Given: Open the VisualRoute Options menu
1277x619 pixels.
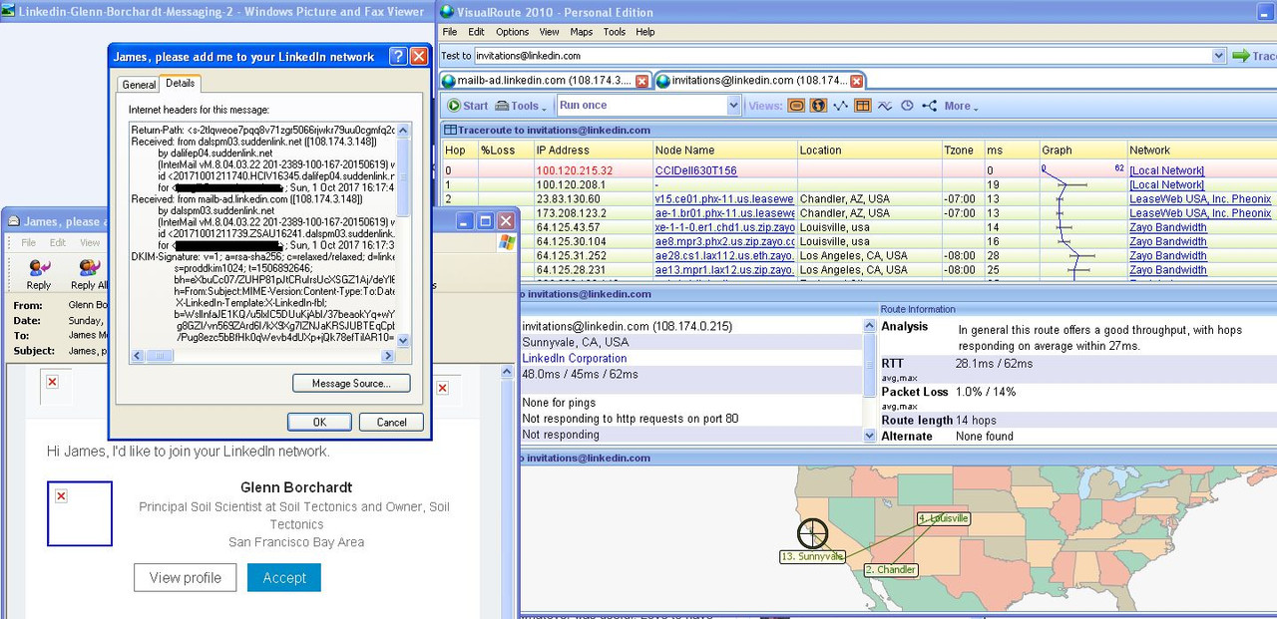Looking at the screenshot, I should 513,32.
